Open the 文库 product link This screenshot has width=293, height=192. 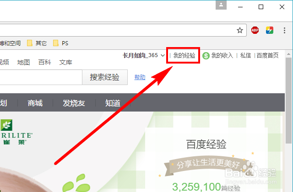pyautogui.click(x=65, y=62)
